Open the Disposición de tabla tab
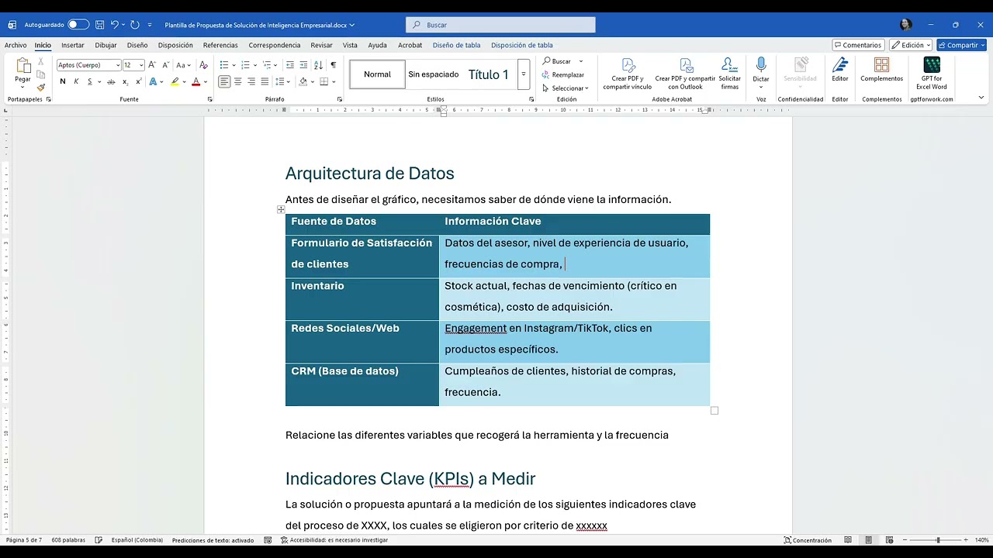 pyautogui.click(x=521, y=45)
